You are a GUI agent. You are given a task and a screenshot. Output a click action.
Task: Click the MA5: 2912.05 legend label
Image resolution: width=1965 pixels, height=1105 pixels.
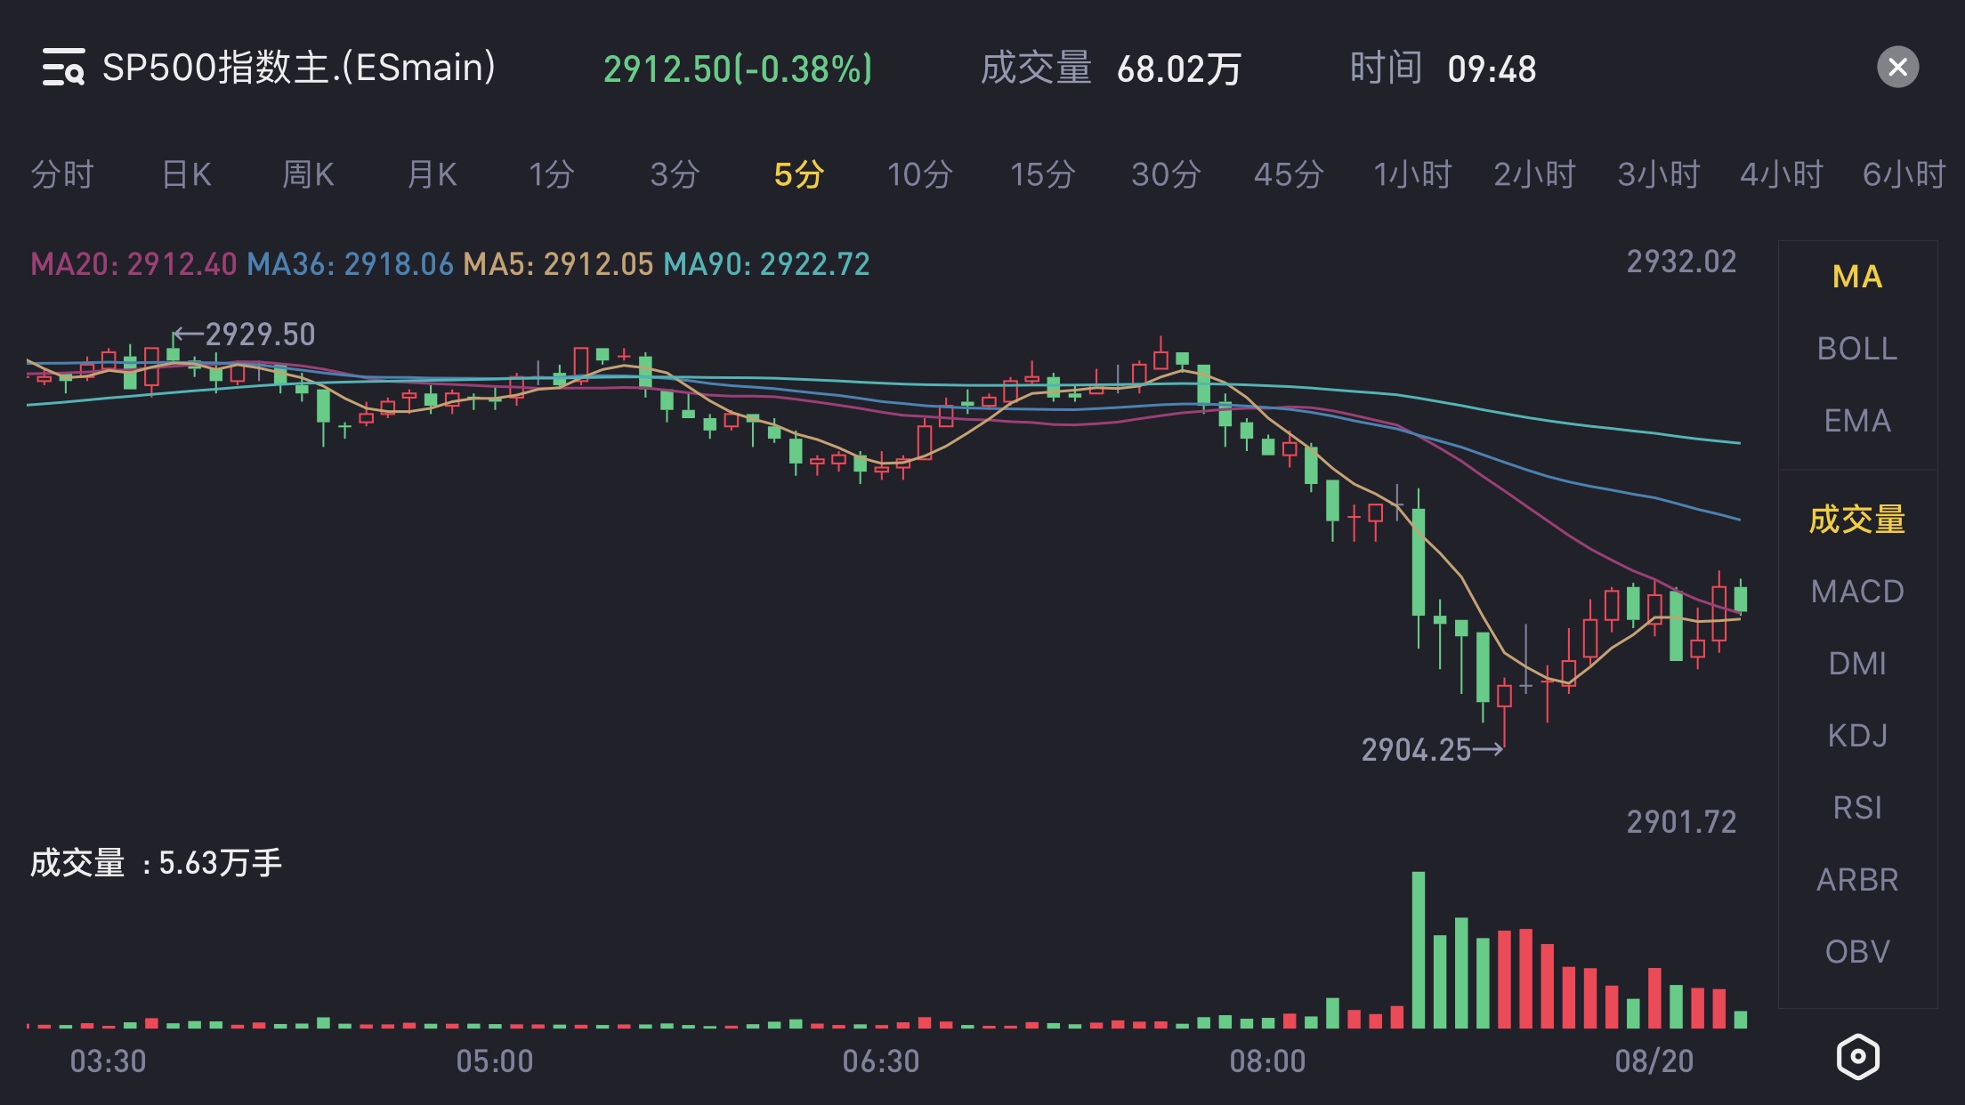click(x=558, y=264)
